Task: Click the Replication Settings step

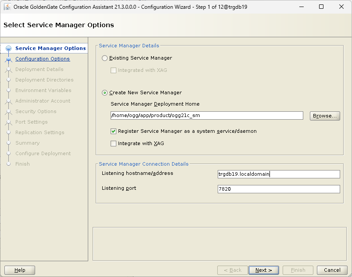Action: (40, 132)
